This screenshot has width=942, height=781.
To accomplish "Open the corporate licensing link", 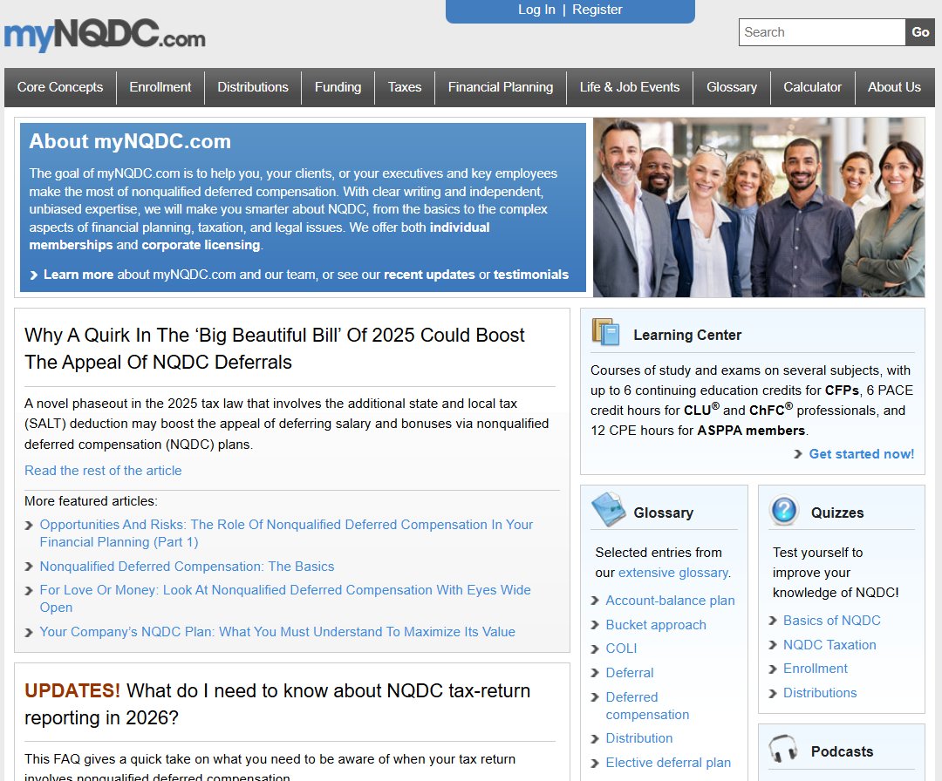I will point(201,245).
